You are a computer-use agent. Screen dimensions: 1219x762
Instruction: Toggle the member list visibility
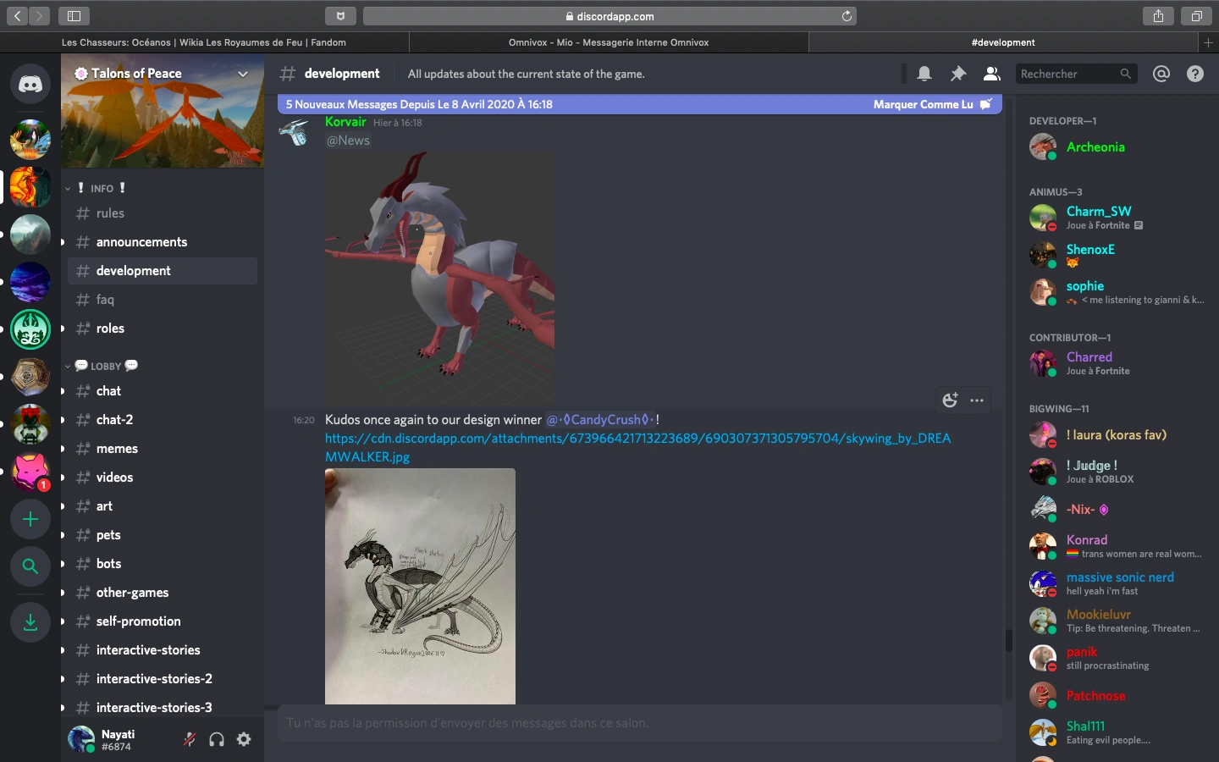pos(991,75)
